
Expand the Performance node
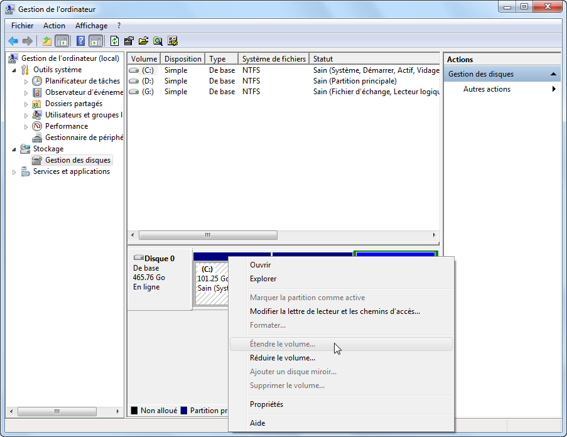point(26,127)
